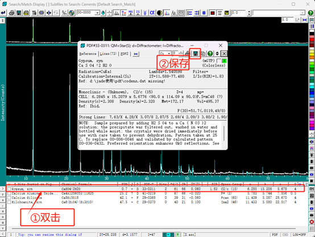
Task: Click the four-way arrows icon in main toolbar
Action: [x=49, y=13]
